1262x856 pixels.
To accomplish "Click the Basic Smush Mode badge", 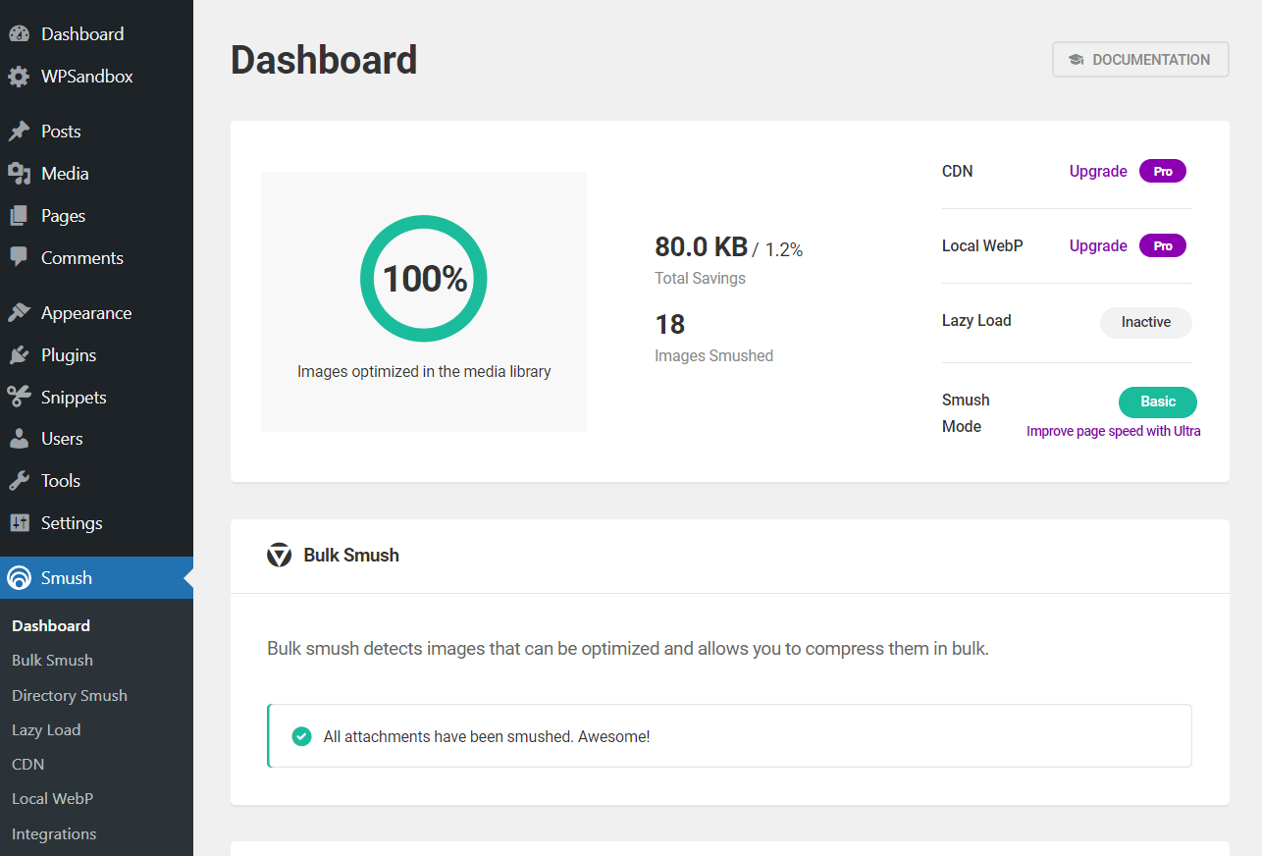I will tap(1157, 401).
